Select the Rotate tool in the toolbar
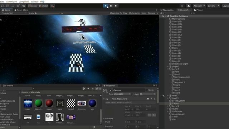The image size is (229, 129). [x=3, y=6]
